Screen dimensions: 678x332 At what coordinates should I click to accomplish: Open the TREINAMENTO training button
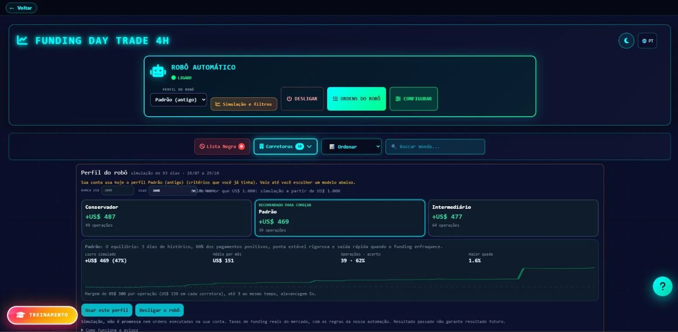42,315
